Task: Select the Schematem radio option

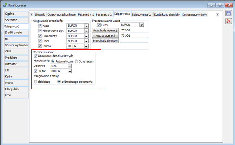Action: point(76,61)
